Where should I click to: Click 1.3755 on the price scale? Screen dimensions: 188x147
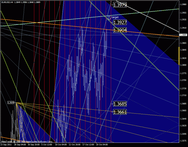coord(183,80)
